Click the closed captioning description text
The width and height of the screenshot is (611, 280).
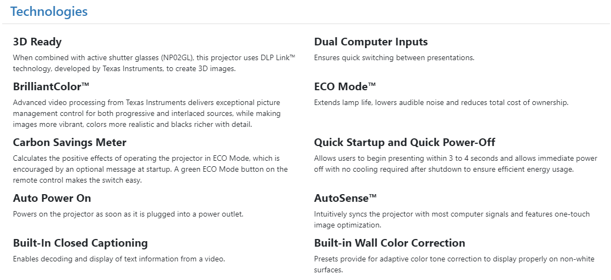coord(119,259)
